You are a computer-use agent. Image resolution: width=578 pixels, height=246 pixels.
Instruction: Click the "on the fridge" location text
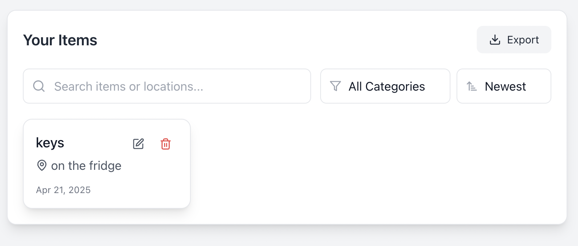pyautogui.click(x=86, y=166)
